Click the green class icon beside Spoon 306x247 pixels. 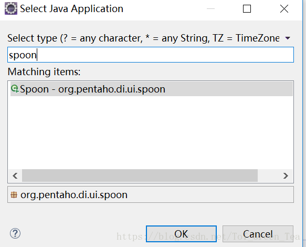tap(15, 89)
